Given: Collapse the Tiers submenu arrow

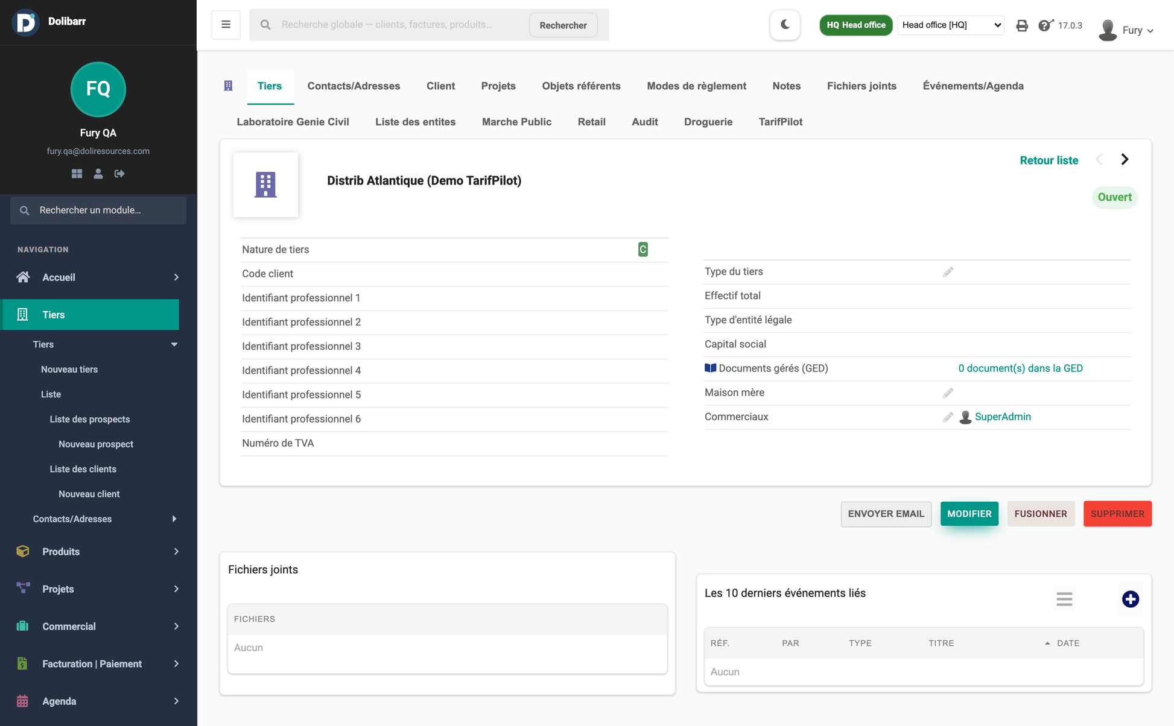Looking at the screenshot, I should 174,344.
